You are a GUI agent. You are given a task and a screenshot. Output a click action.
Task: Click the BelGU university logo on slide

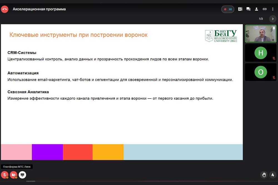click(221, 36)
